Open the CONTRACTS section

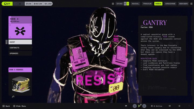pos(20,48)
